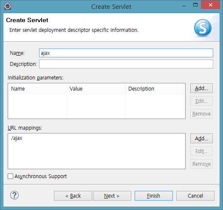Click into the Description text field
The width and height of the screenshot is (223, 210).
(x=126, y=64)
